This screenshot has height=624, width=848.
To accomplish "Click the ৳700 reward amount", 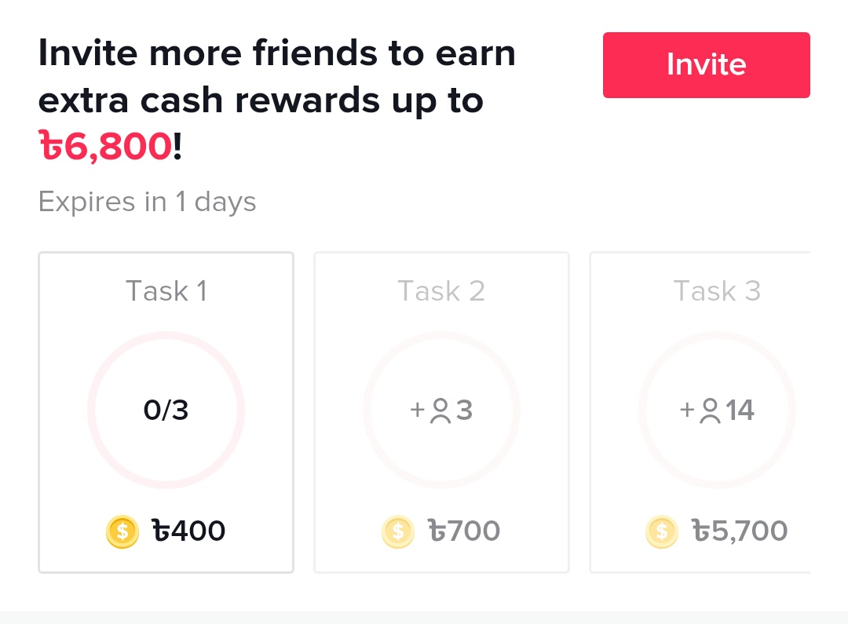I will pyautogui.click(x=463, y=531).
